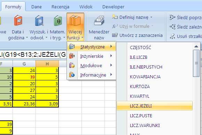Expand Wyszuk. i odwoł. dropdown arrow
This screenshot has width=202, height=135.
[x=47, y=38]
